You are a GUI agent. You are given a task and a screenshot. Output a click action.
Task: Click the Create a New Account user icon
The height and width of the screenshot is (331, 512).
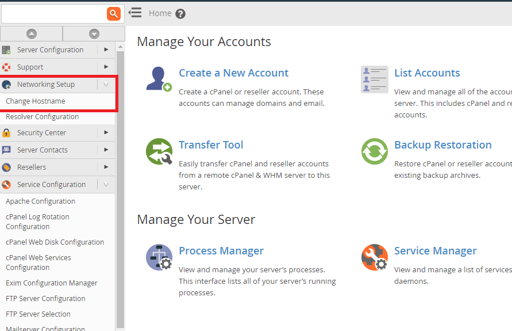point(159,79)
